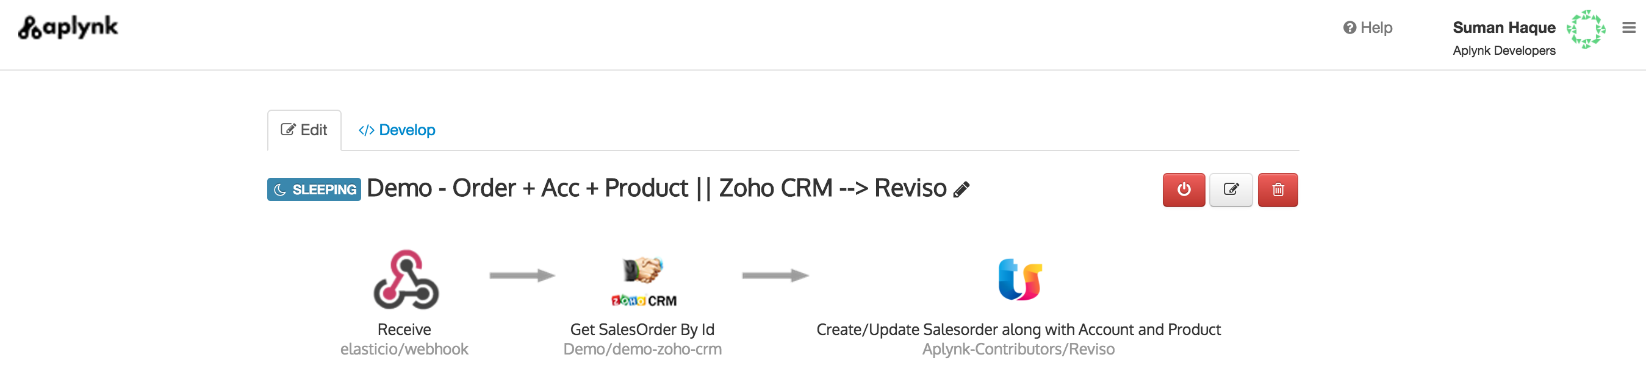1646x374 pixels.
Task: Toggle the flow power button
Action: point(1184,189)
